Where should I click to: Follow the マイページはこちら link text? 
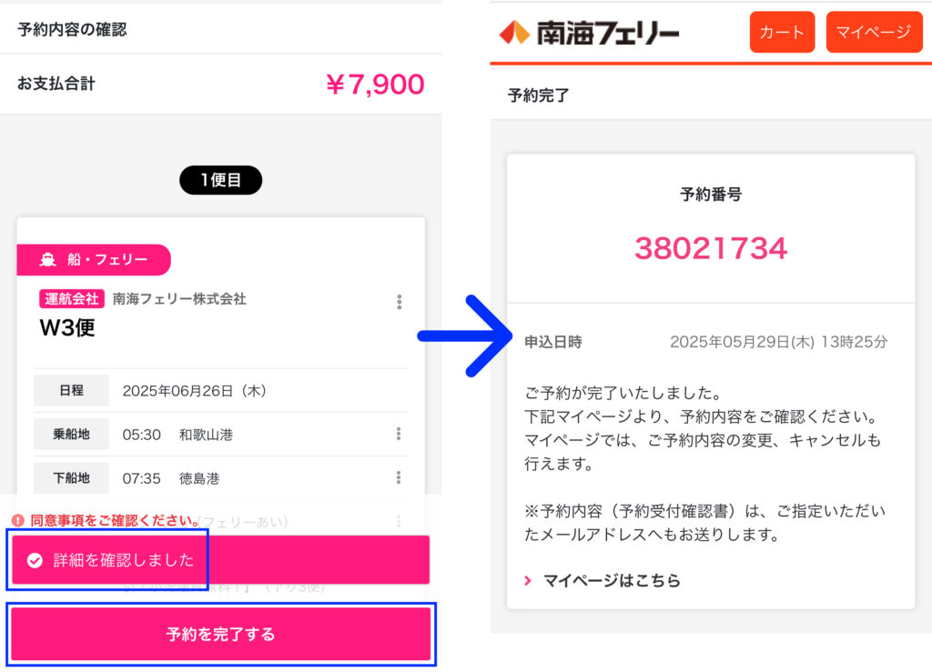[x=612, y=580]
